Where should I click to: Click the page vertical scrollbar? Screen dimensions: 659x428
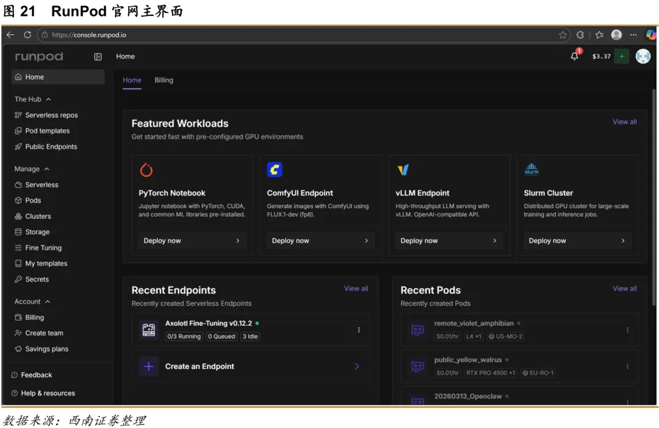654,198
